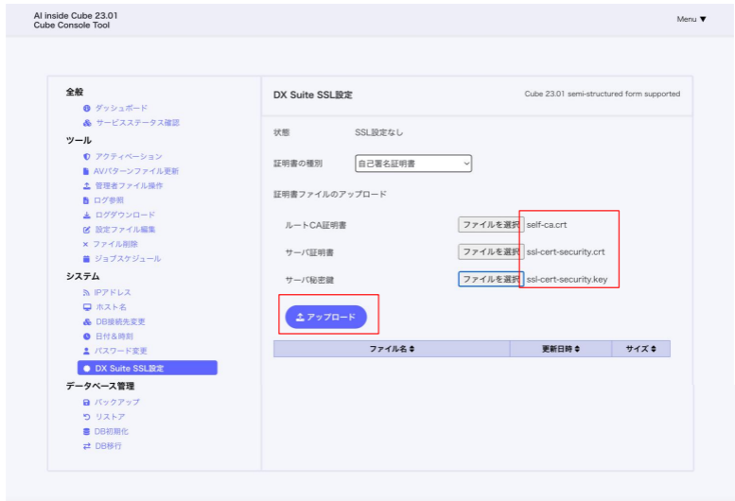Sort the table by updated date column

(x=561, y=350)
